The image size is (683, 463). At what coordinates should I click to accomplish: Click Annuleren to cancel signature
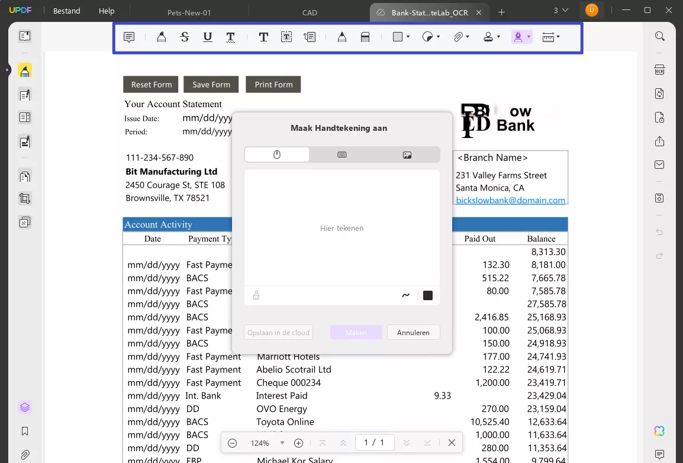(x=413, y=332)
